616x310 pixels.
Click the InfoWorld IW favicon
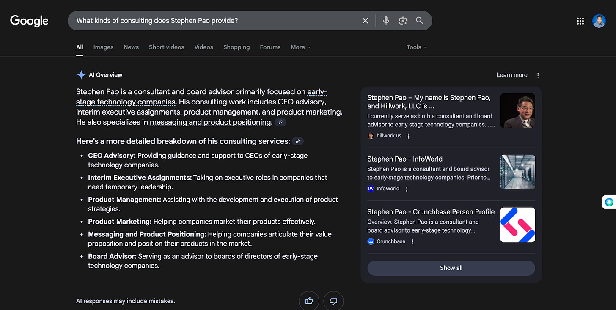[371, 189]
